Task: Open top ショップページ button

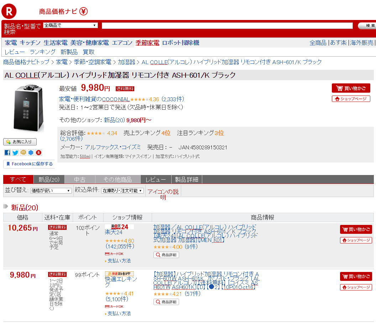Action: point(351,99)
